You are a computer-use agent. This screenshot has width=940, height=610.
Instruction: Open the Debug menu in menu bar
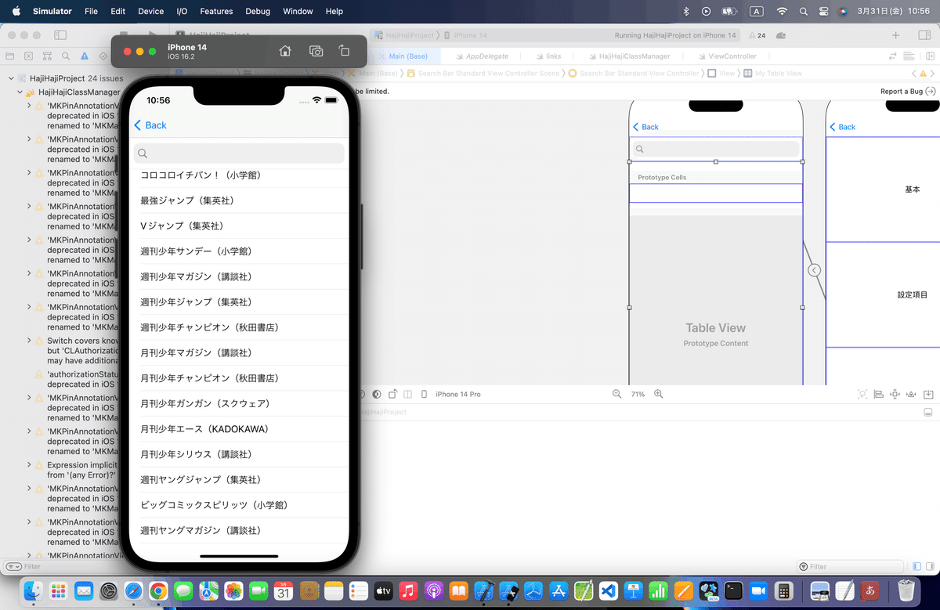point(258,11)
